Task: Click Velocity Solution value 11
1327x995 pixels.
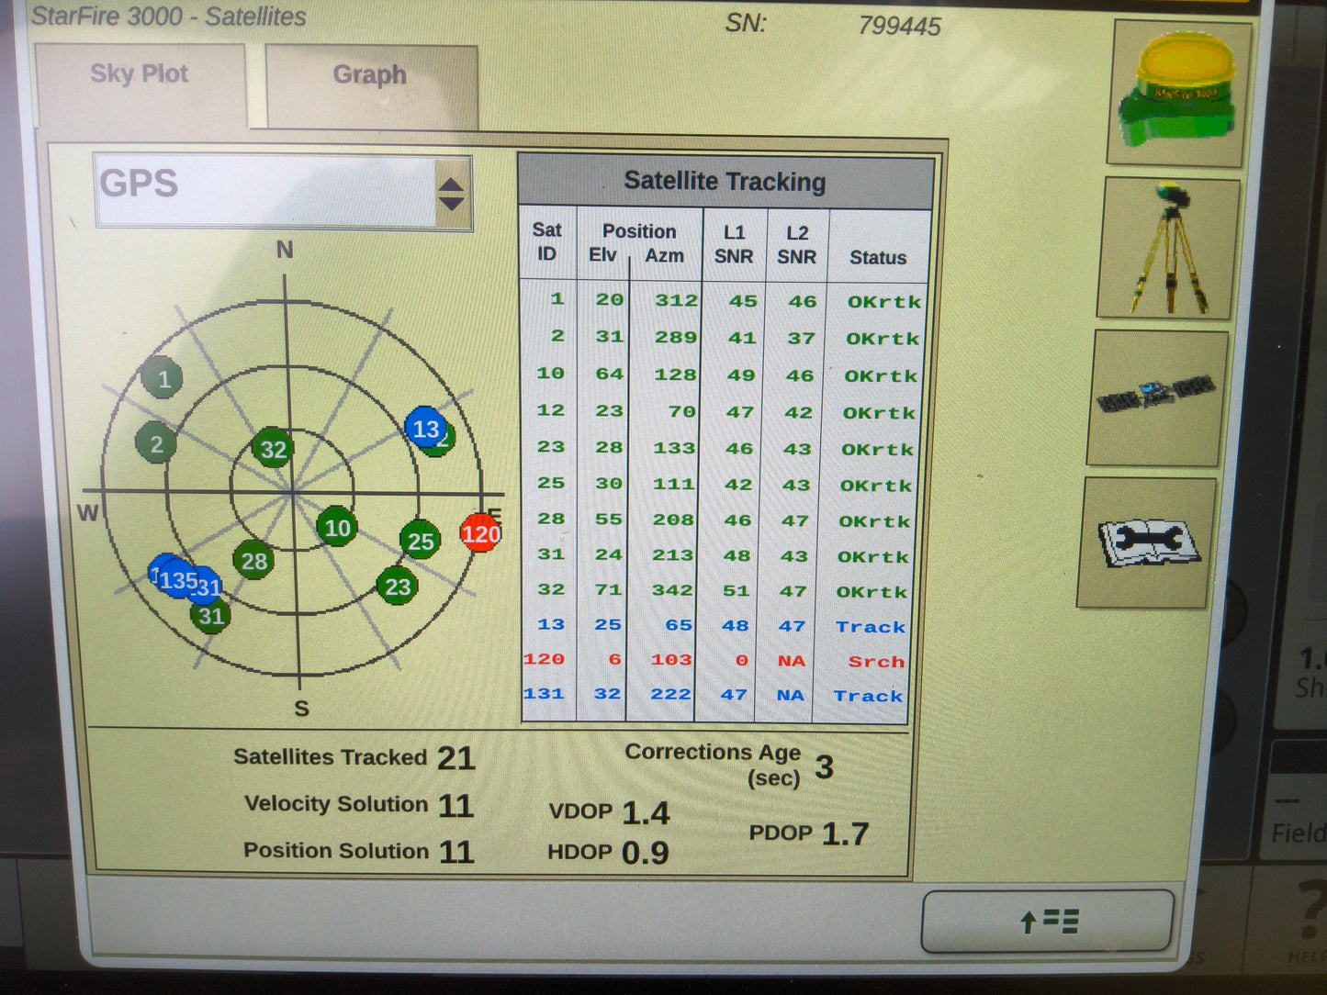Action: coord(455,806)
